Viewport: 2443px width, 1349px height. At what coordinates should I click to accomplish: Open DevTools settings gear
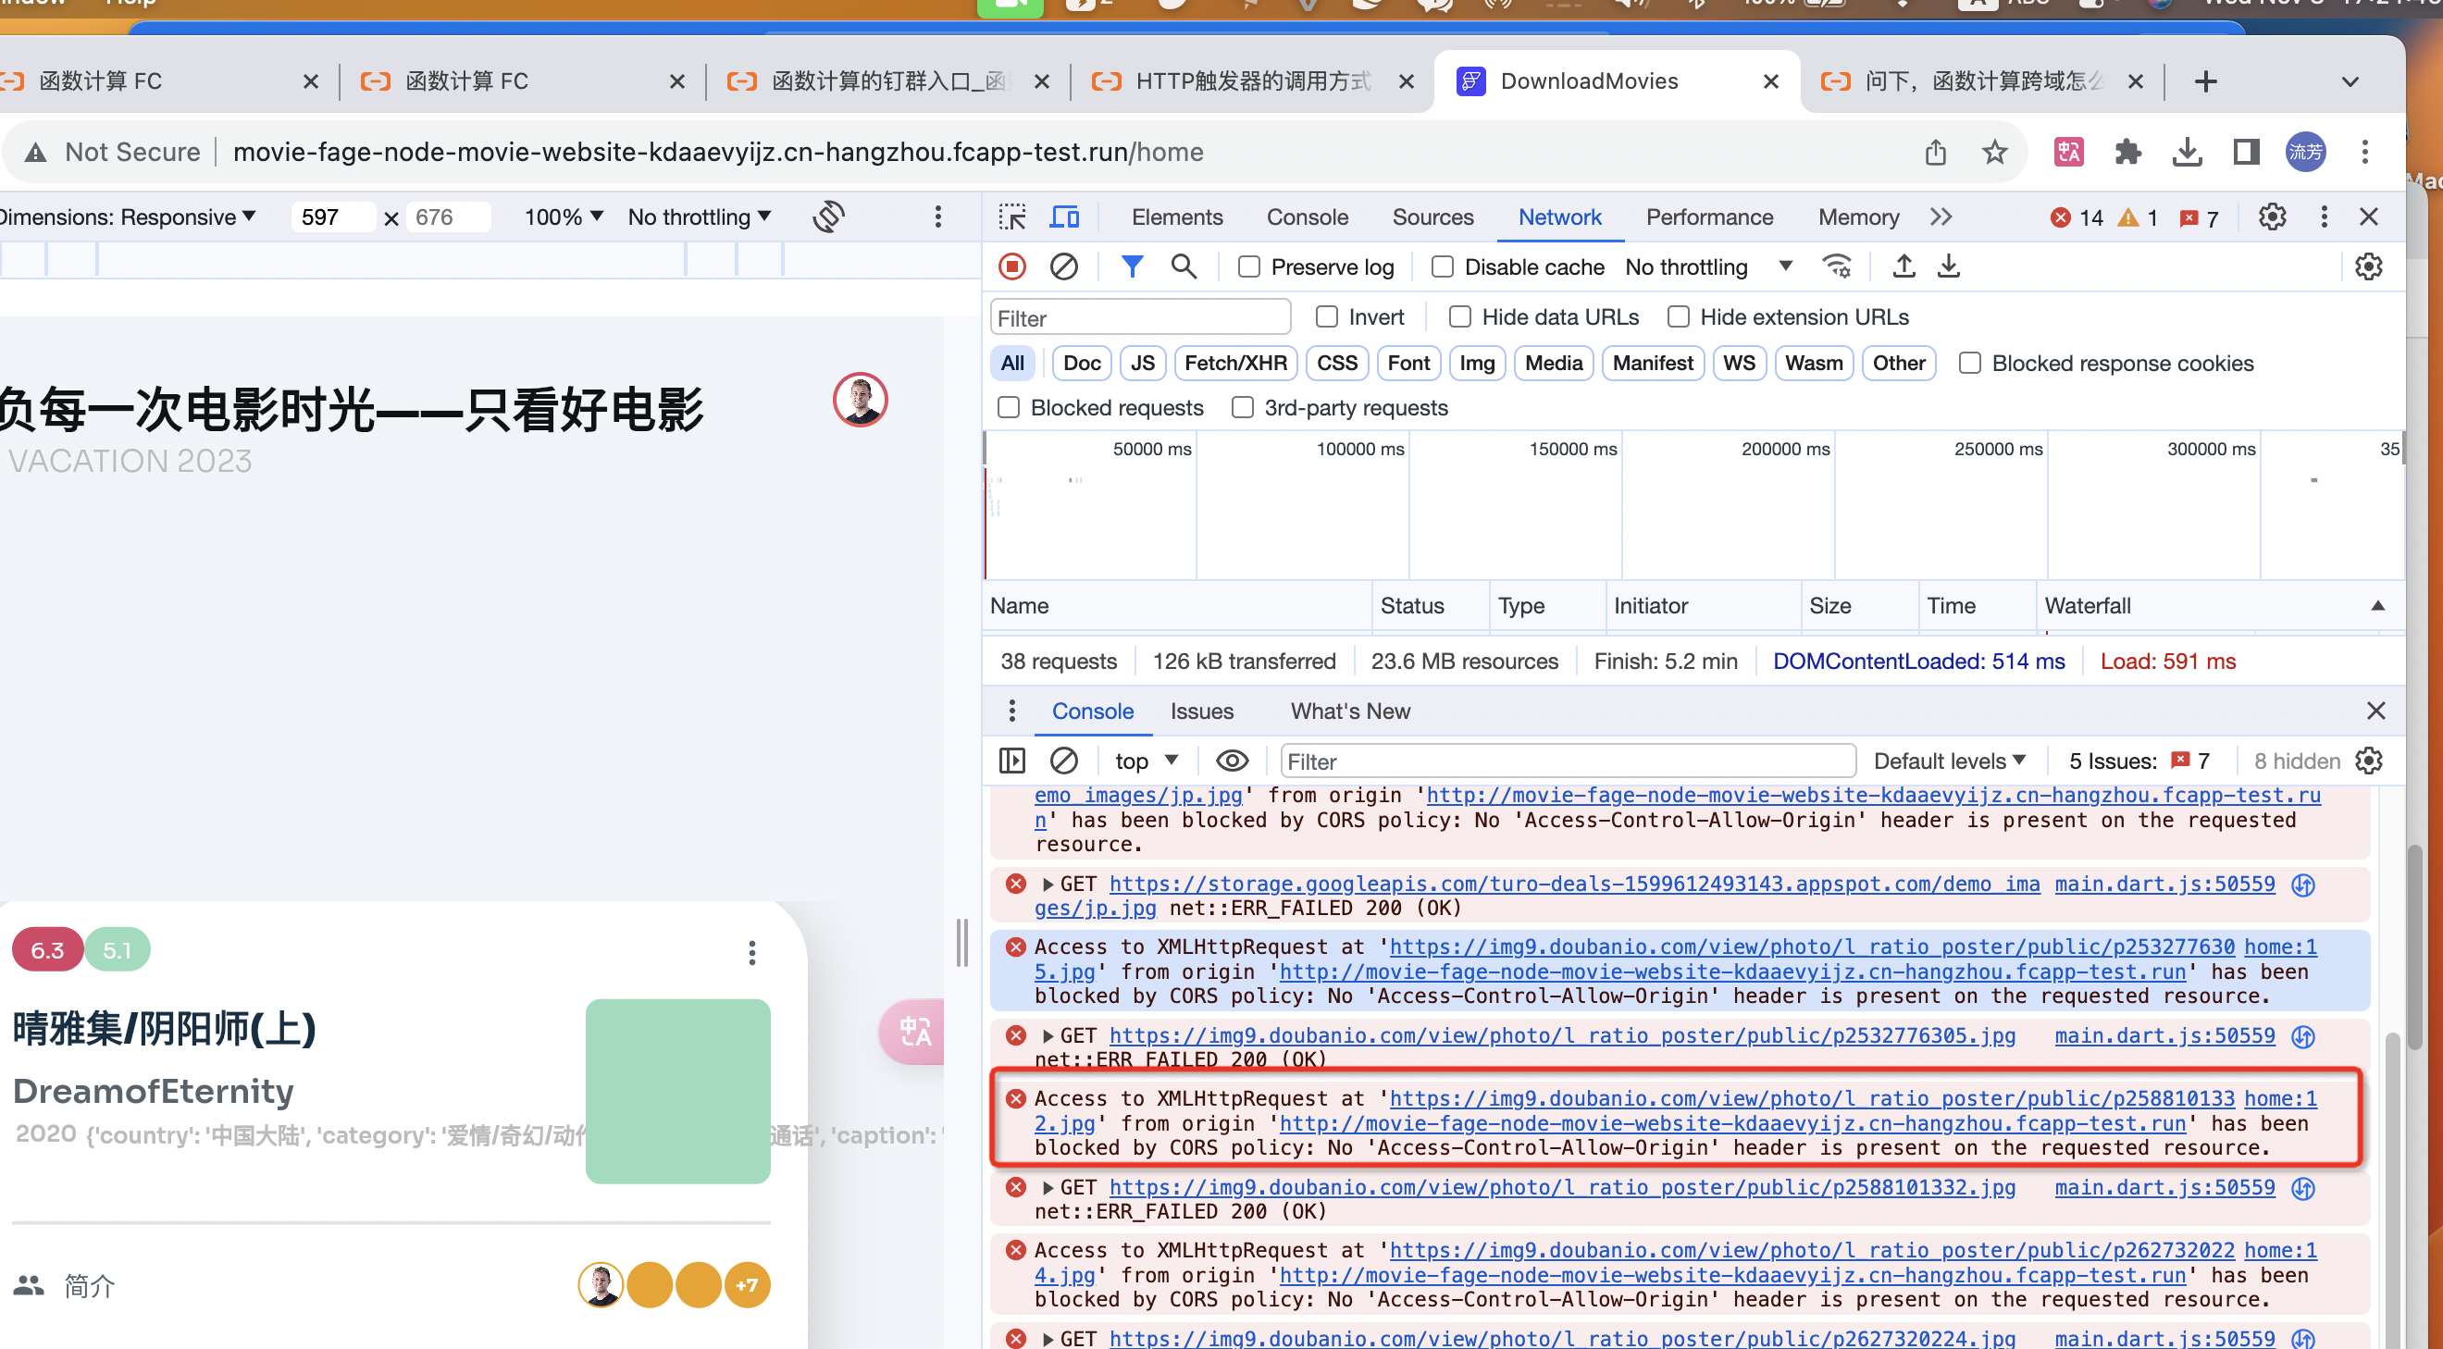tap(2272, 217)
